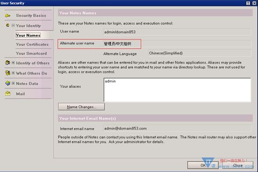
Task: Click the User Security title bar text
Action: (x=13, y=3)
